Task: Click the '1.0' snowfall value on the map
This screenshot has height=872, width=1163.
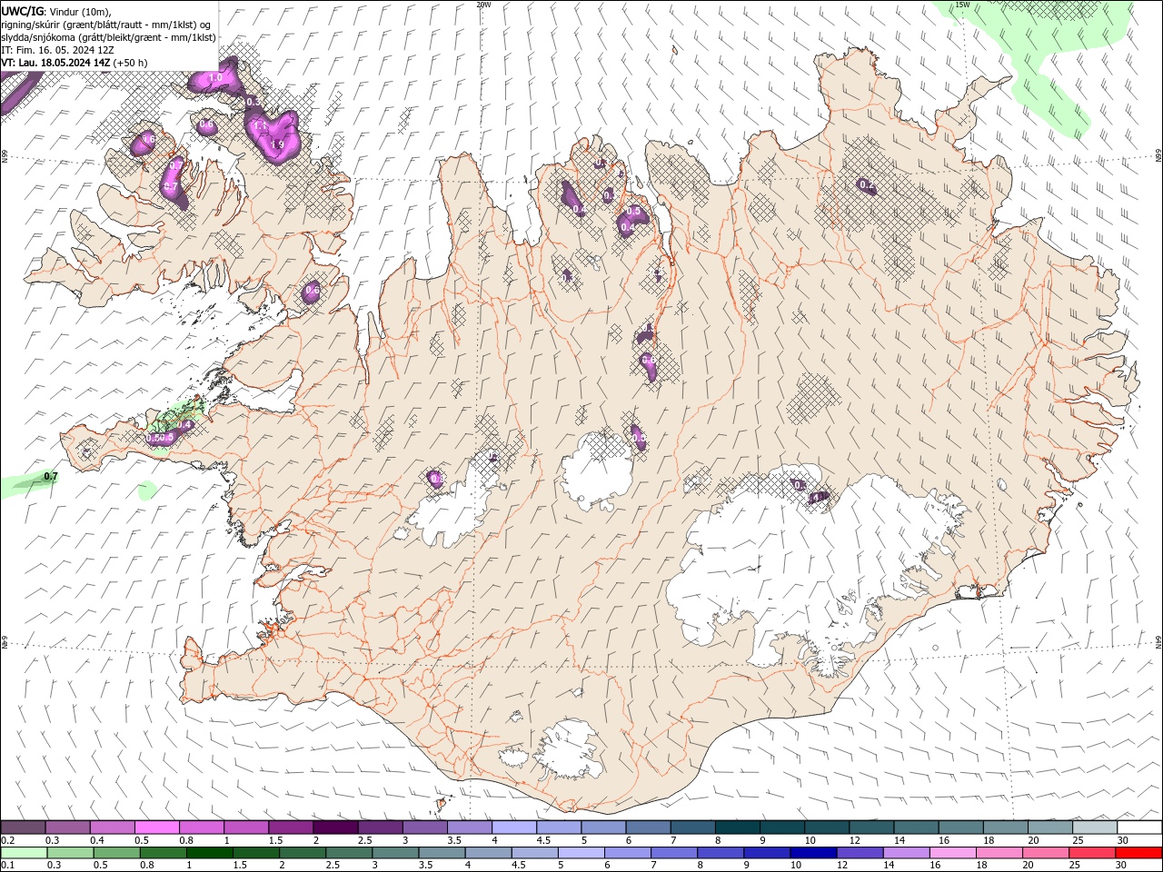Action: [215, 78]
